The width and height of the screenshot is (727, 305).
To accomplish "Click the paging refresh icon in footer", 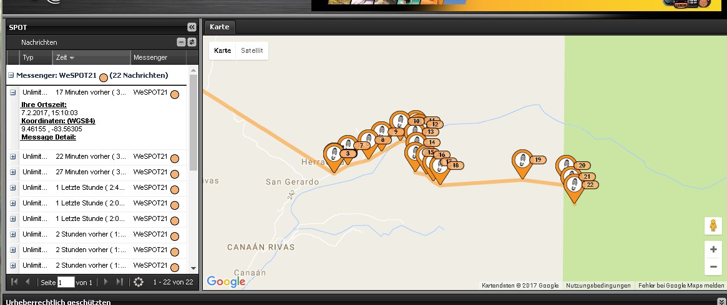I will [x=139, y=282].
